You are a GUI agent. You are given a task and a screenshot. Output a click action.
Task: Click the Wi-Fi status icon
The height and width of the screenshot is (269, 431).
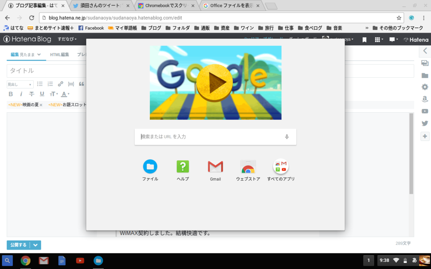point(396,260)
